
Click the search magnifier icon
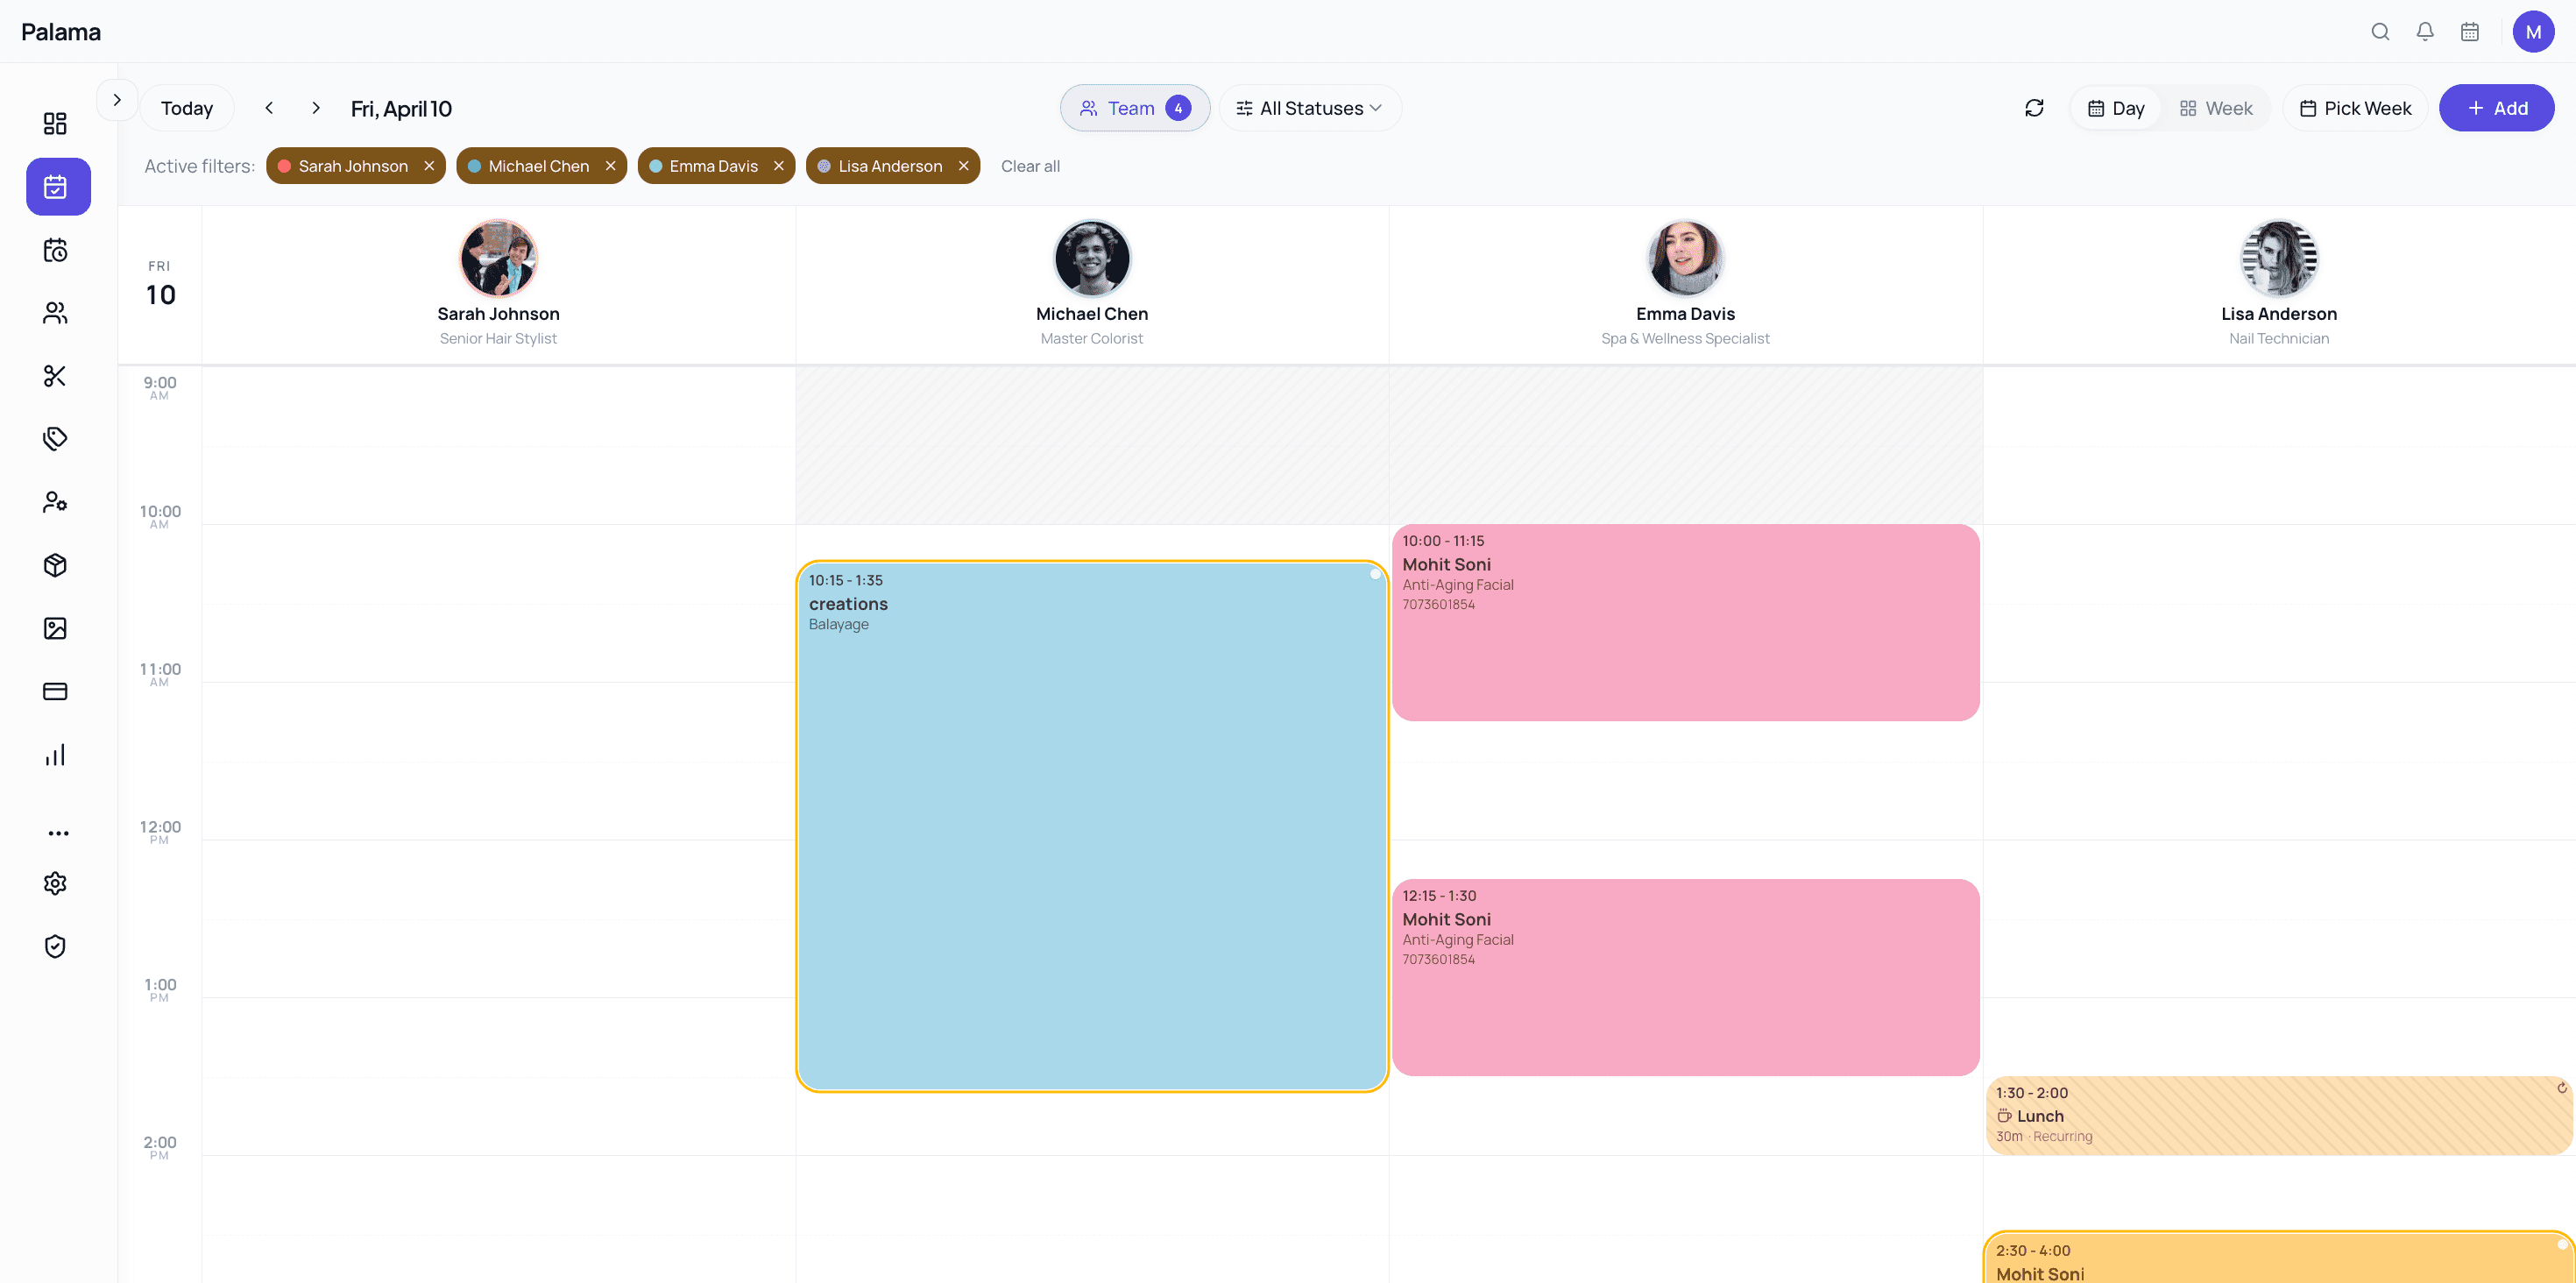click(x=2380, y=32)
